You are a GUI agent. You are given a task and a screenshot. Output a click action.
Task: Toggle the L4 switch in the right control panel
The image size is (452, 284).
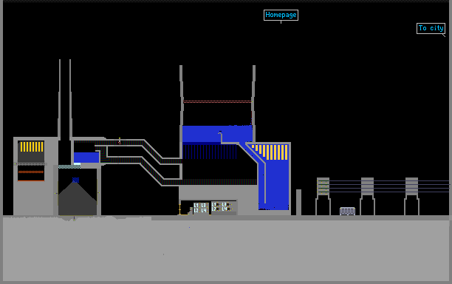226,209
